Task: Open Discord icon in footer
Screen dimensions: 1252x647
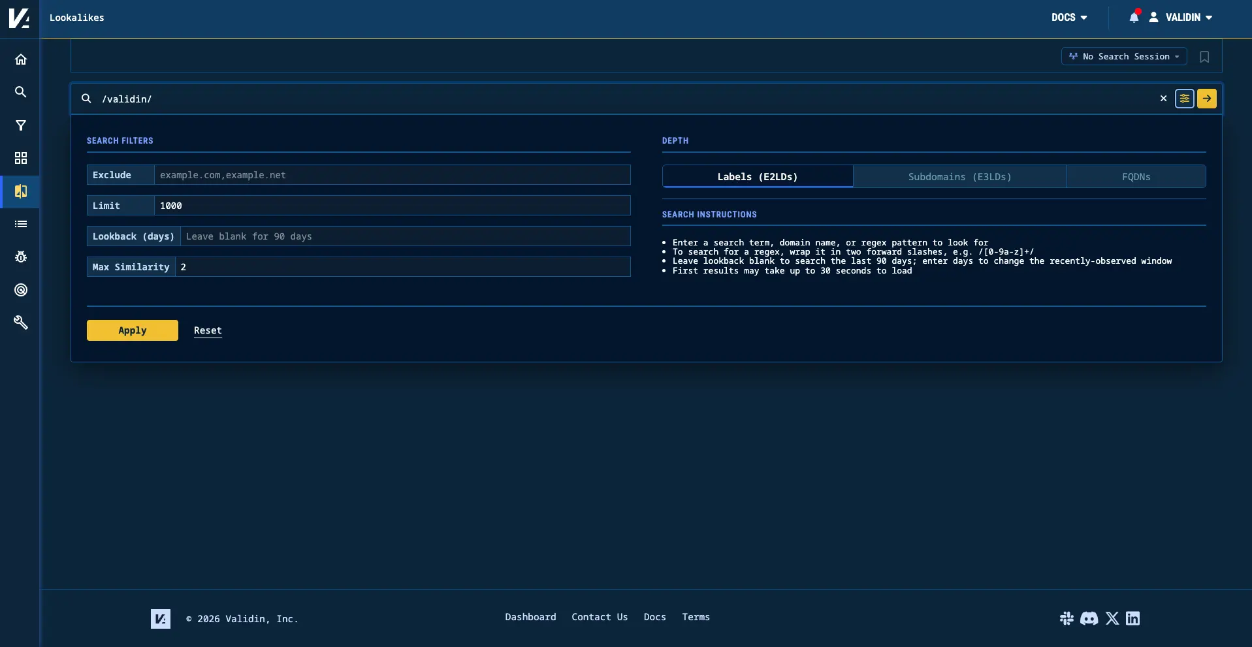Action: pyautogui.click(x=1089, y=618)
